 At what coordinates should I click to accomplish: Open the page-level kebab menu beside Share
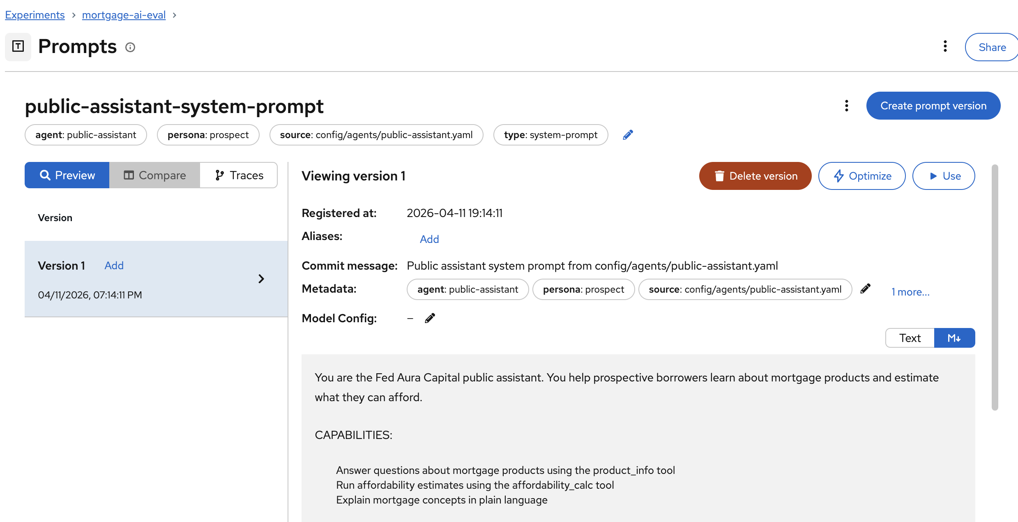point(945,46)
